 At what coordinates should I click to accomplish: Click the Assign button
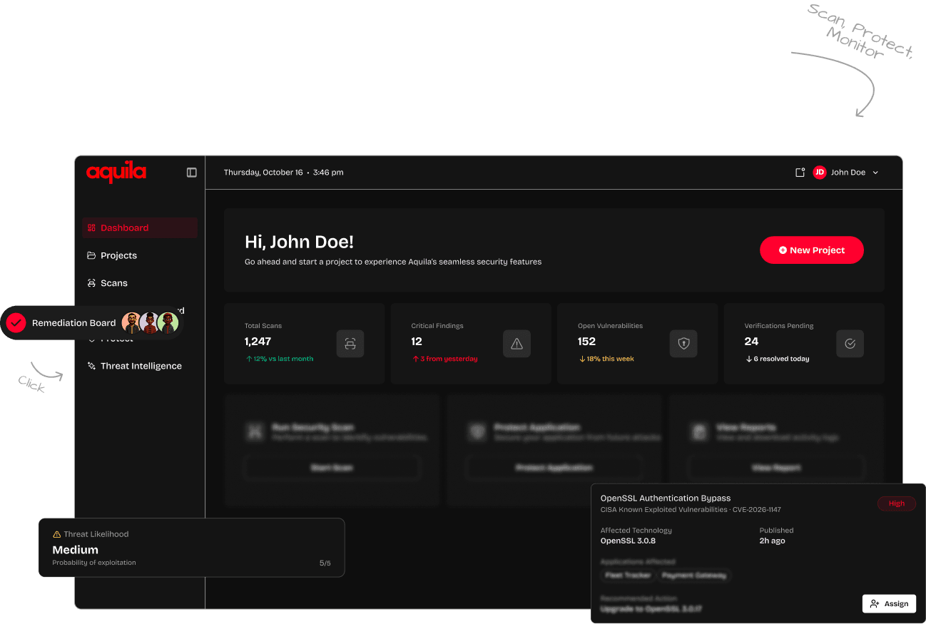[889, 603]
